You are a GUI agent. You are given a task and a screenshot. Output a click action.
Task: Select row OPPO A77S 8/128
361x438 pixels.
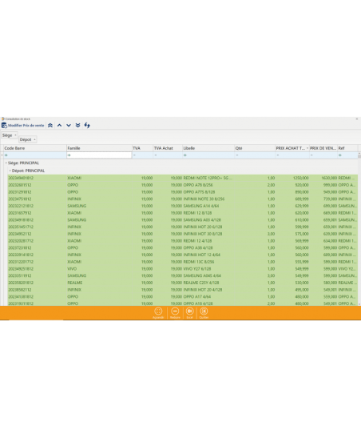click(x=182, y=192)
